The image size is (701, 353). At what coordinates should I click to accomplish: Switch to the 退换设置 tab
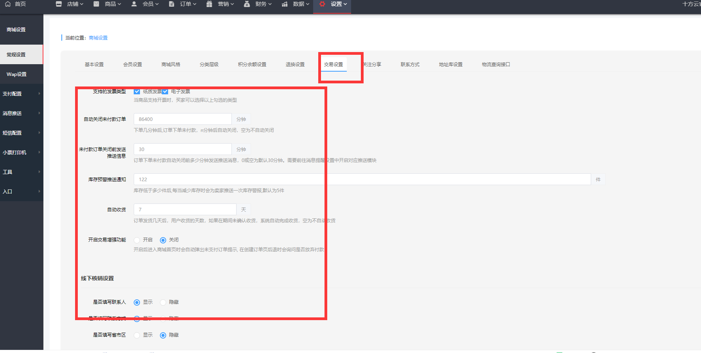click(x=295, y=65)
